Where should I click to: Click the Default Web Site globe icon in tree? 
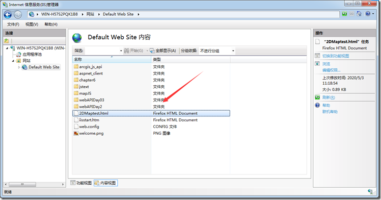[x=24, y=67]
